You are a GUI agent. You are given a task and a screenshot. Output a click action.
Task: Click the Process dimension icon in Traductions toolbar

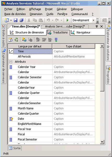(x=10, y=40)
